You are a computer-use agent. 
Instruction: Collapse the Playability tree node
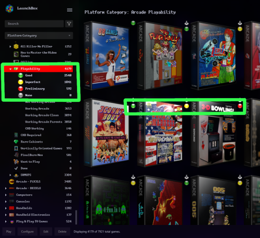point(10,69)
